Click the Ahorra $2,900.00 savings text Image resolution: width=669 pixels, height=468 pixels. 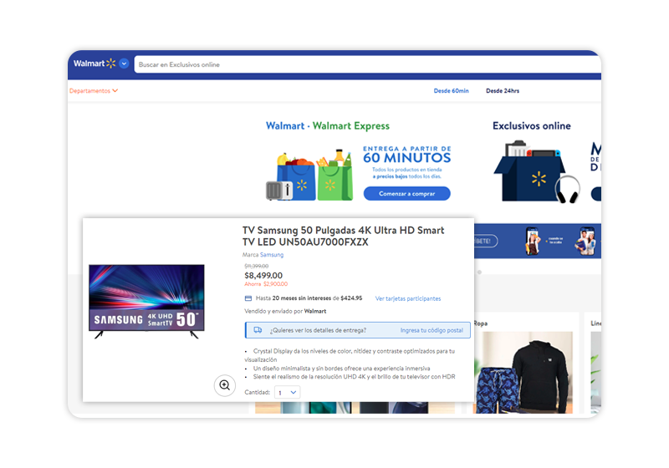point(266,284)
